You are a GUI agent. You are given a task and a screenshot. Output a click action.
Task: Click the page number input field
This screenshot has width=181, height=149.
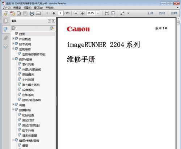(x=60, y=13)
